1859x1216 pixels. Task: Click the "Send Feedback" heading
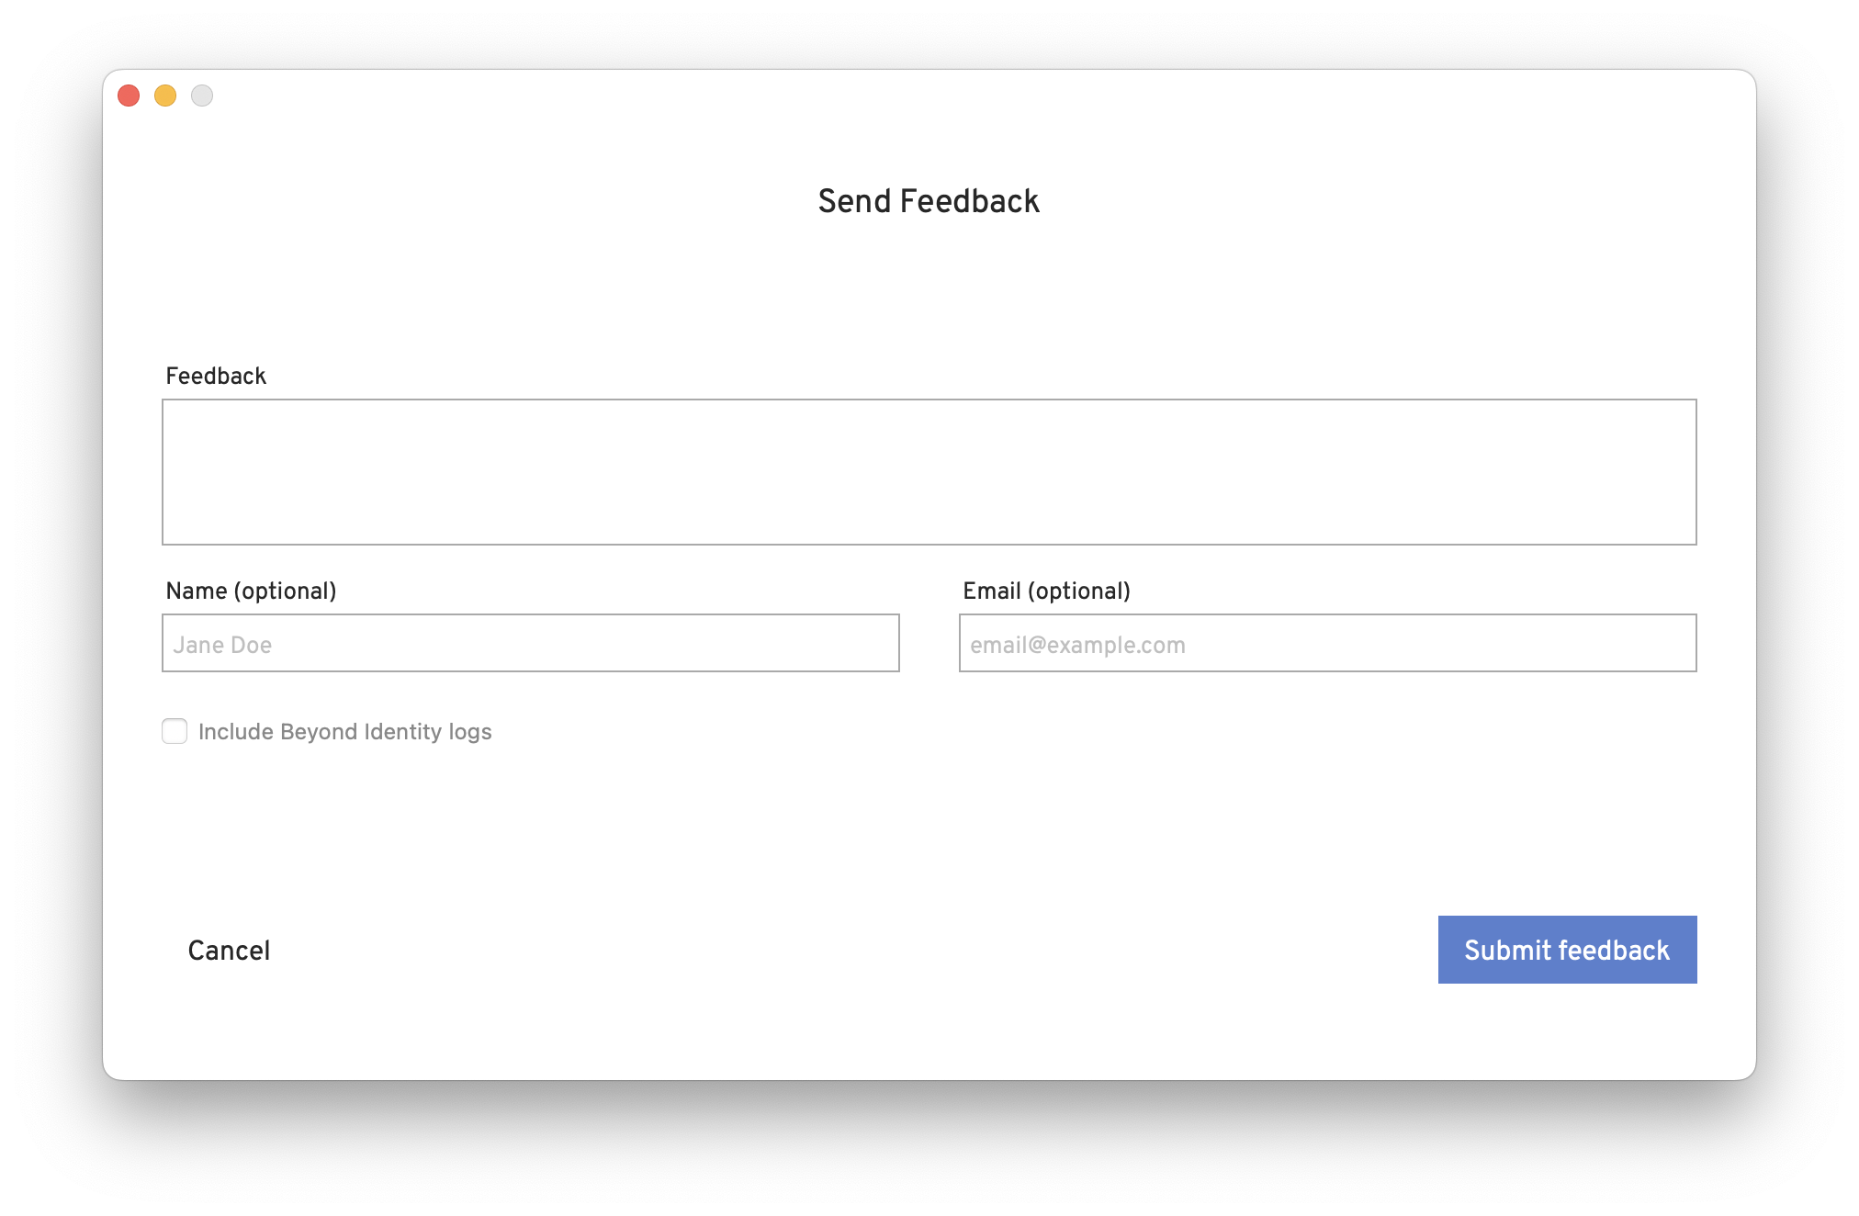pyautogui.click(x=929, y=201)
